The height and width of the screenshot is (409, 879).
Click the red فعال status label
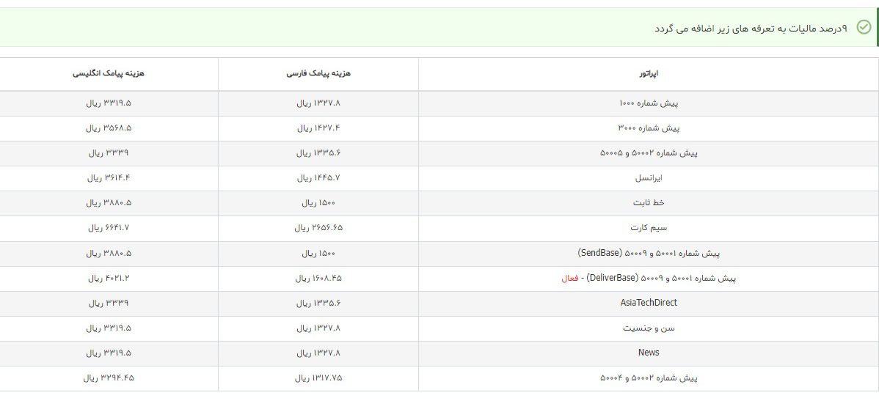(569, 279)
